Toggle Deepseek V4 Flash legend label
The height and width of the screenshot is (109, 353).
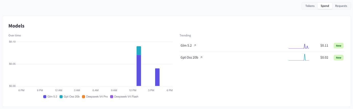click(x=124, y=97)
